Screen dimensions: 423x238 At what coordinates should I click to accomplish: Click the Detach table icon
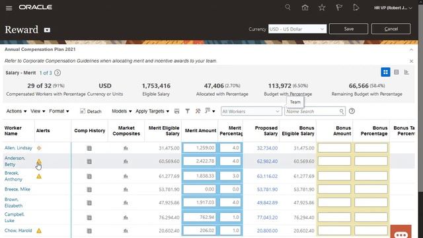pyautogui.click(x=83, y=111)
